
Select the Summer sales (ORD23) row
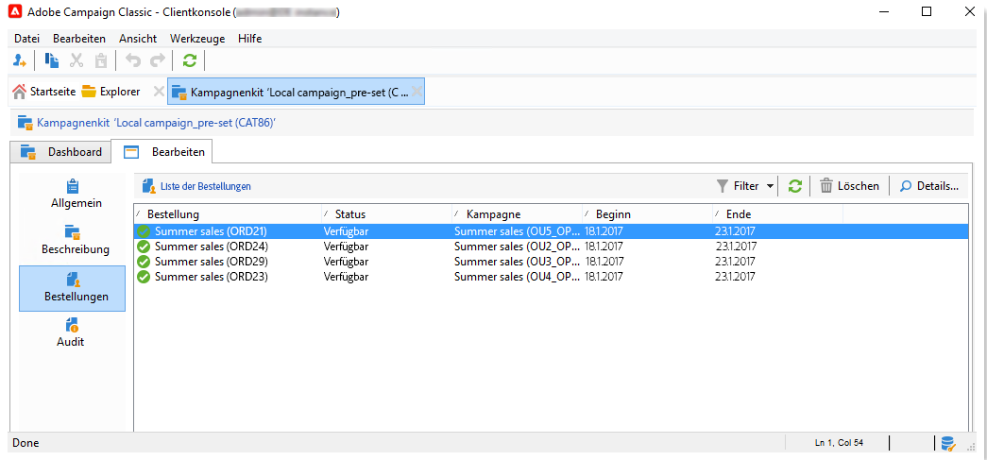(x=551, y=276)
